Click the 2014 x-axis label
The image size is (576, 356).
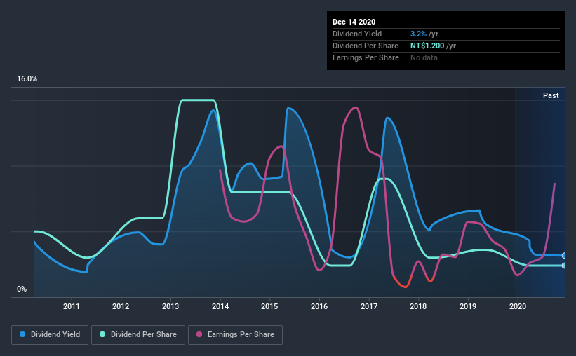220,306
